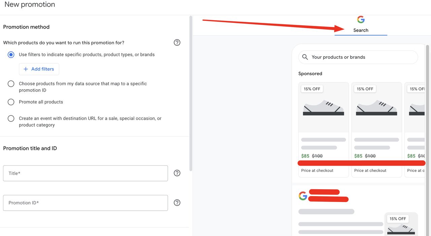The width and height of the screenshot is (431, 236).
Task: Focus the Promotion ID input field
Action: 86,203
